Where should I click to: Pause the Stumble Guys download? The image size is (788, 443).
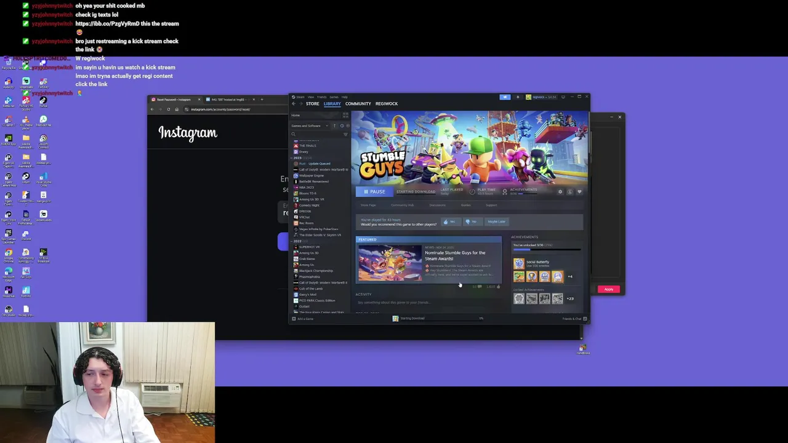coord(374,191)
